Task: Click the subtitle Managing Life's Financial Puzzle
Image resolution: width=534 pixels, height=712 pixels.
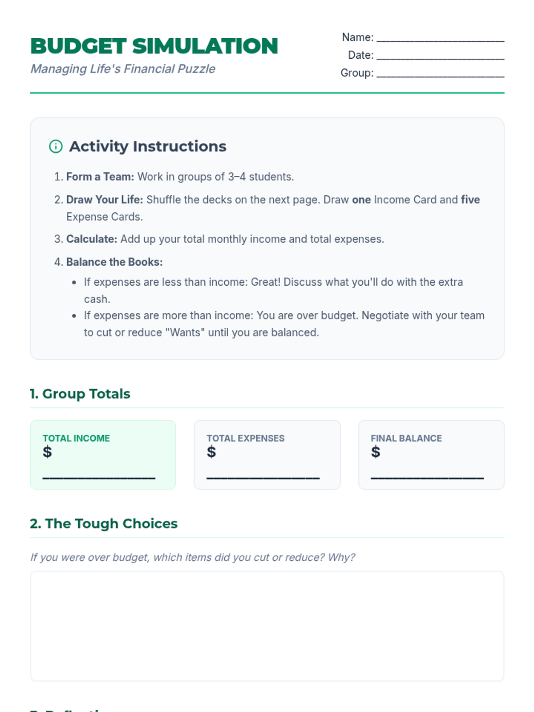Action: (x=123, y=69)
